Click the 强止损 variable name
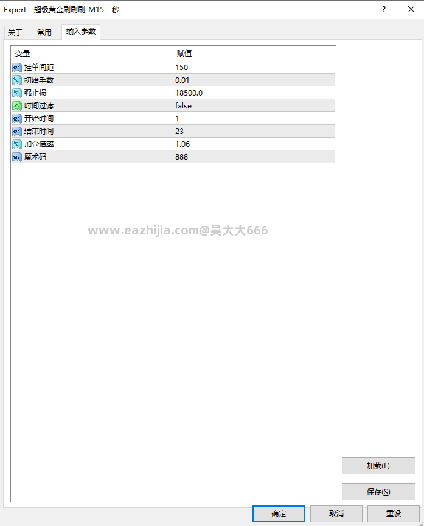424x526 pixels. (x=35, y=93)
